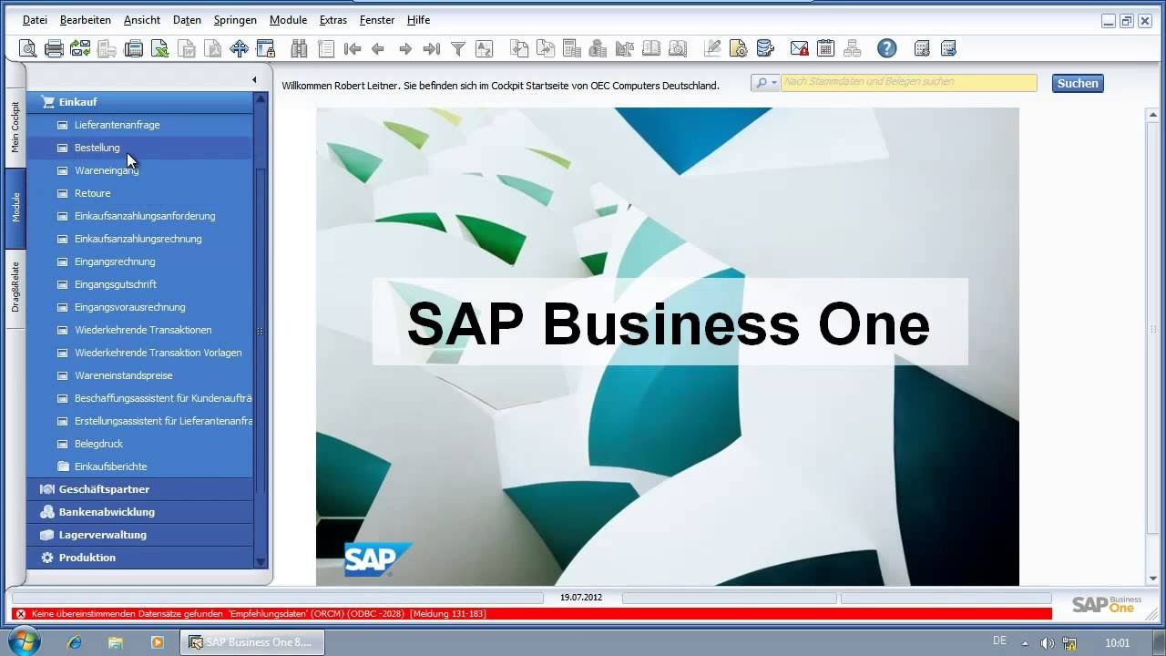Go to the next record arrow
Viewport: 1166px width, 656px height.
(x=405, y=48)
